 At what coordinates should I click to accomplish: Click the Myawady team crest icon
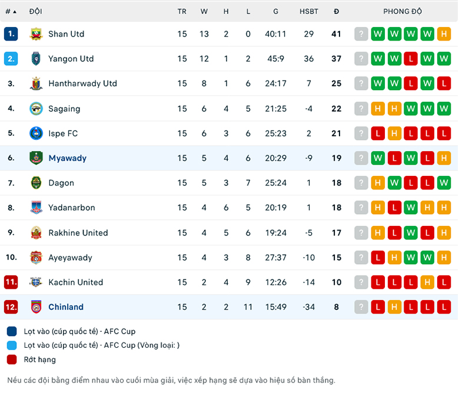tap(36, 158)
